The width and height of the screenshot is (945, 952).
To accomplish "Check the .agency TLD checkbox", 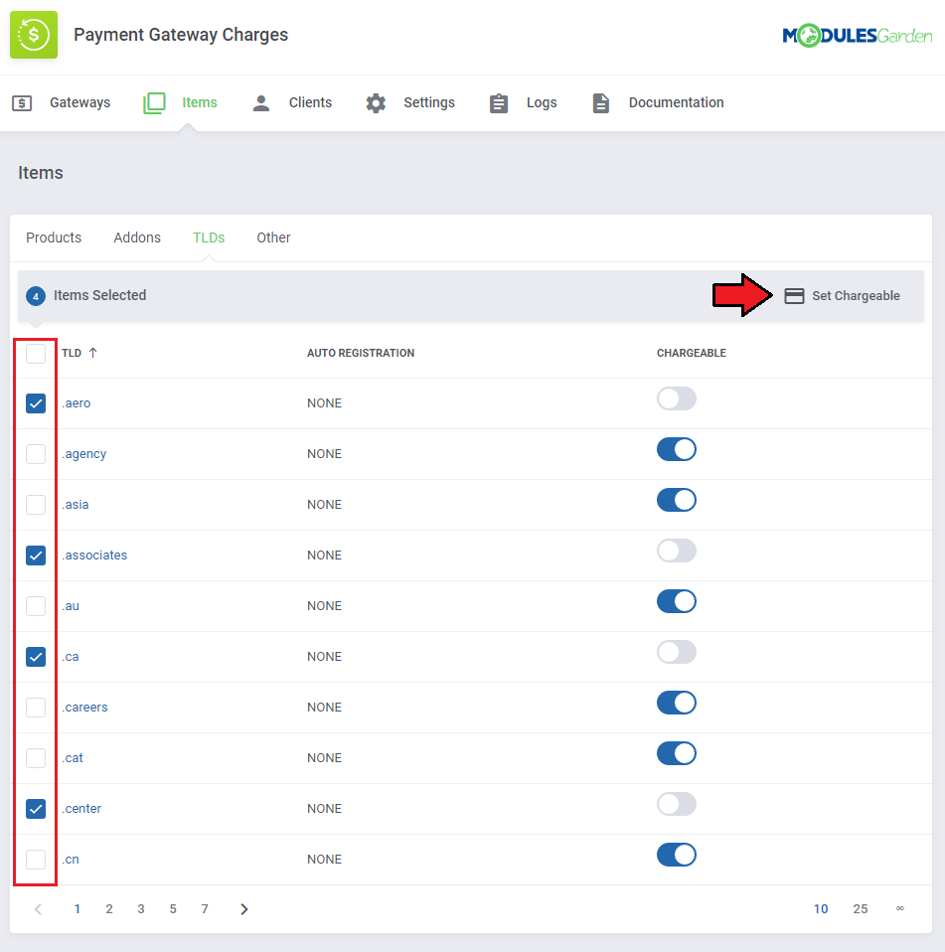I will coord(36,454).
